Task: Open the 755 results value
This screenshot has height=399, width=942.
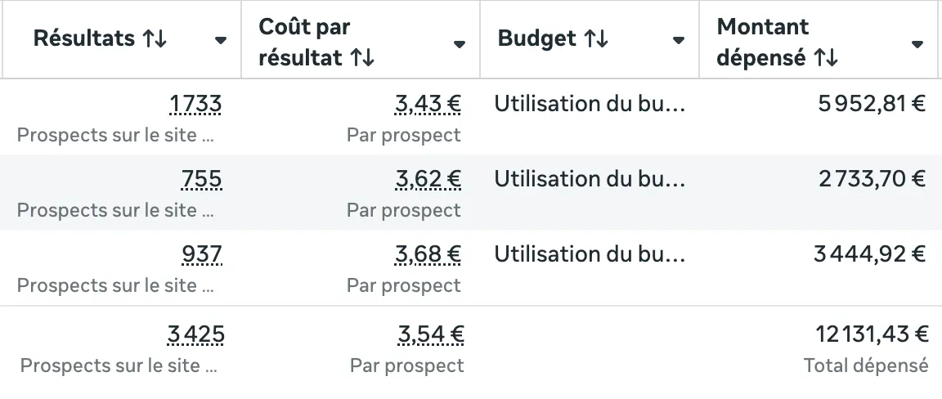Action: click(x=203, y=179)
